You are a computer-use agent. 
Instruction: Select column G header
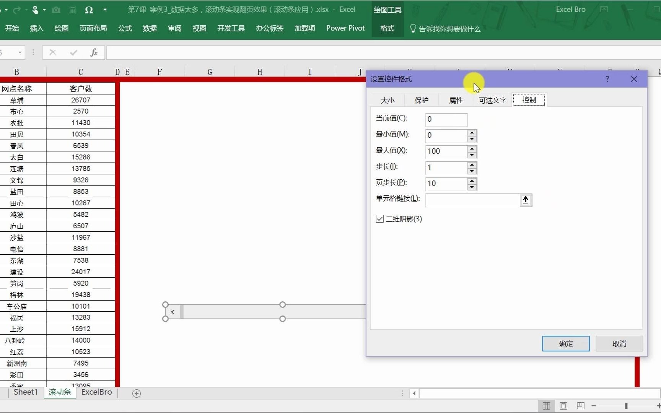point(210,72)
